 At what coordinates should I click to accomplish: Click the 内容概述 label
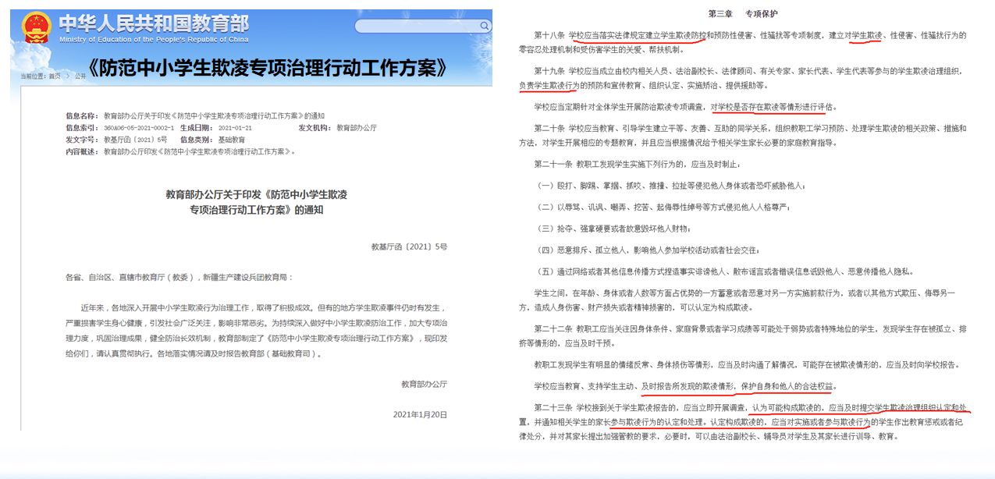[x=83, y=151]
